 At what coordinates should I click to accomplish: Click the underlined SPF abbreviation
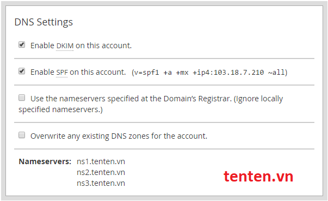[x=62, y=73]
